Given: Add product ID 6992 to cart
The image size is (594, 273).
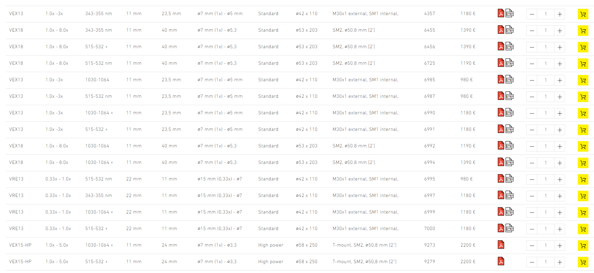Looking at the screenshot, I should [583, 146].
